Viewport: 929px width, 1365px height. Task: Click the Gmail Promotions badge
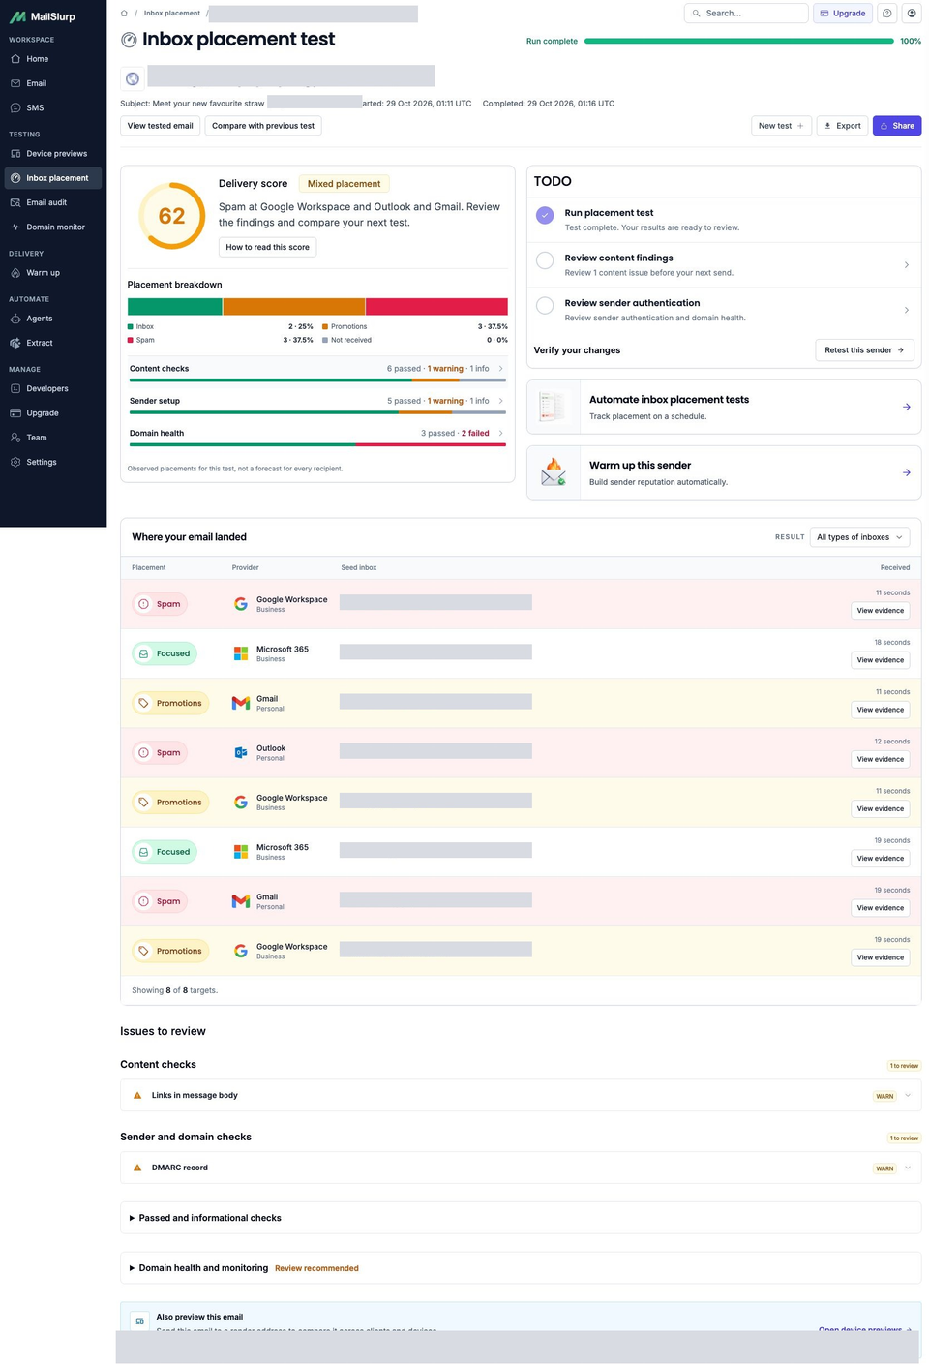point(170,703)
